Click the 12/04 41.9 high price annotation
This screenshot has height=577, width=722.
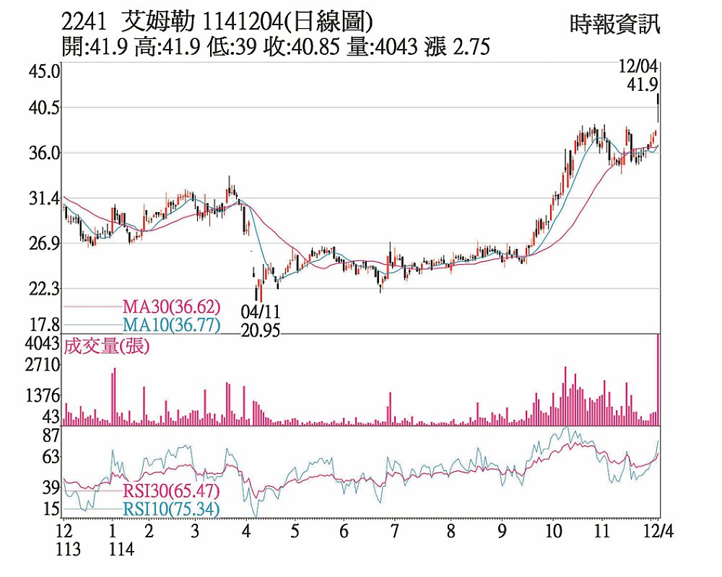click(638, 76)
